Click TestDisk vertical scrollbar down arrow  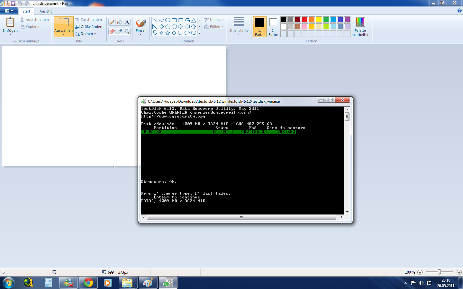(347, 212)
